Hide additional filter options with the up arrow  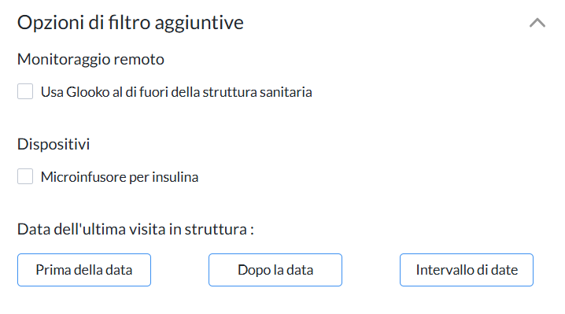coord(537,23)
